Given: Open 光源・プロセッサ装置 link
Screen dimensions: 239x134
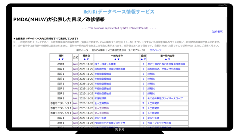Looking at the screenshot, I should (159, 123).
